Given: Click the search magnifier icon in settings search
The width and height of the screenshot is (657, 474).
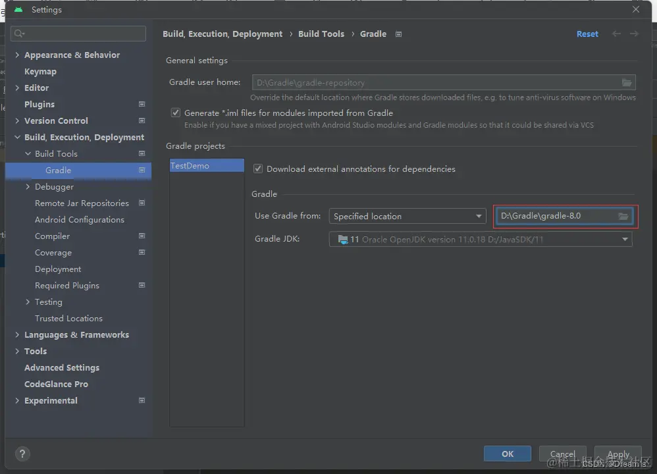Looking at the screenshot, I should pyautogui.click(x=19, y=34).
